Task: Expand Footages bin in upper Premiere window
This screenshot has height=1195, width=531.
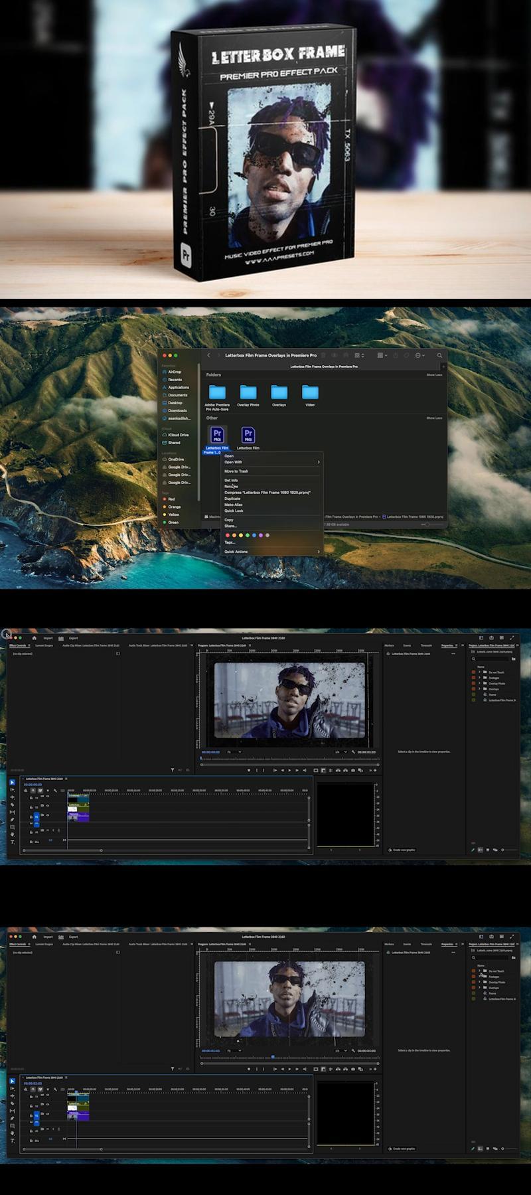Action: click(x=479, y=678)
